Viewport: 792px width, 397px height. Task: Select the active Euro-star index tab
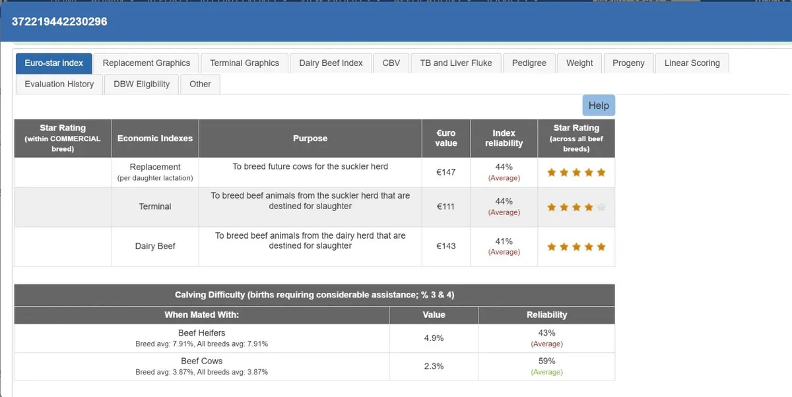coord(54,63)
